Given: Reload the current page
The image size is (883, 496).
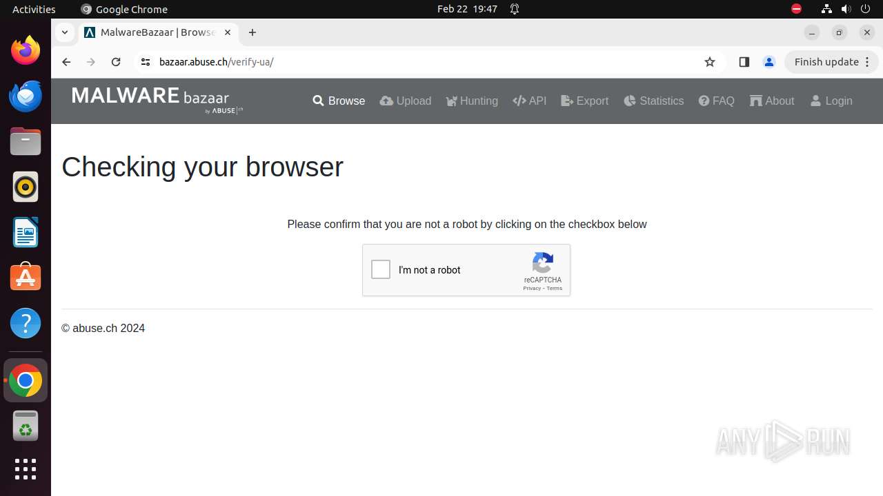Looking at the screenshot, I should pos(116,62).
